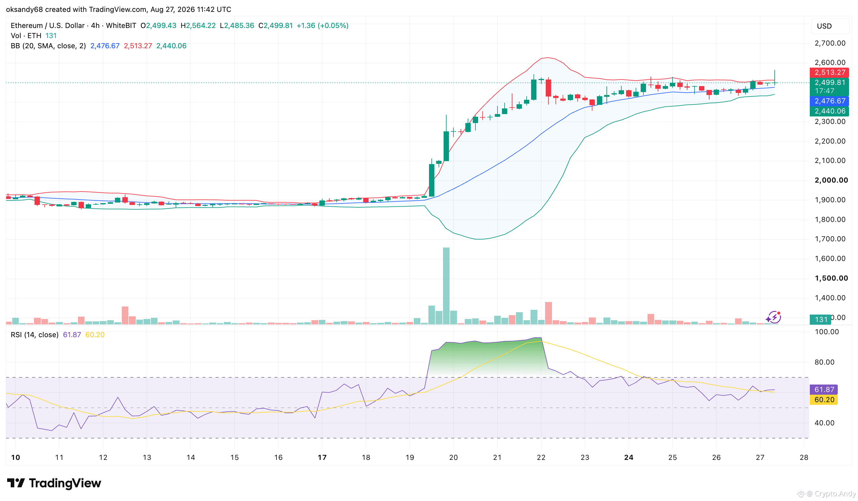Click the low value L2,485.36
This screenshot has height=501, width=858.
237,26
